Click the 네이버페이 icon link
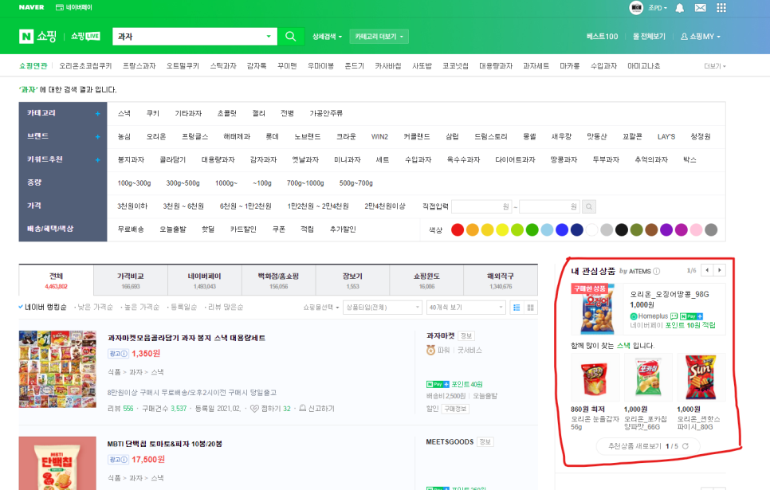This screenshot has height=490, width=770. (73, 7)
